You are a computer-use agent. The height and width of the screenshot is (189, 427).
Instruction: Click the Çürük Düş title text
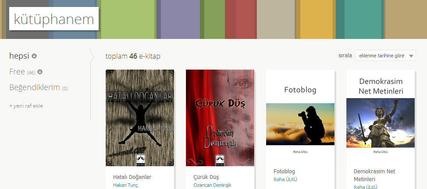pyautogui.click(x=206, y=177)
